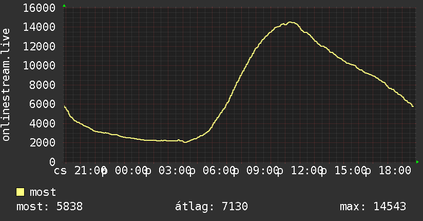Click the 'p 18:00' time axis label
The height and width of the screenshot is (221, 423).
389,171
